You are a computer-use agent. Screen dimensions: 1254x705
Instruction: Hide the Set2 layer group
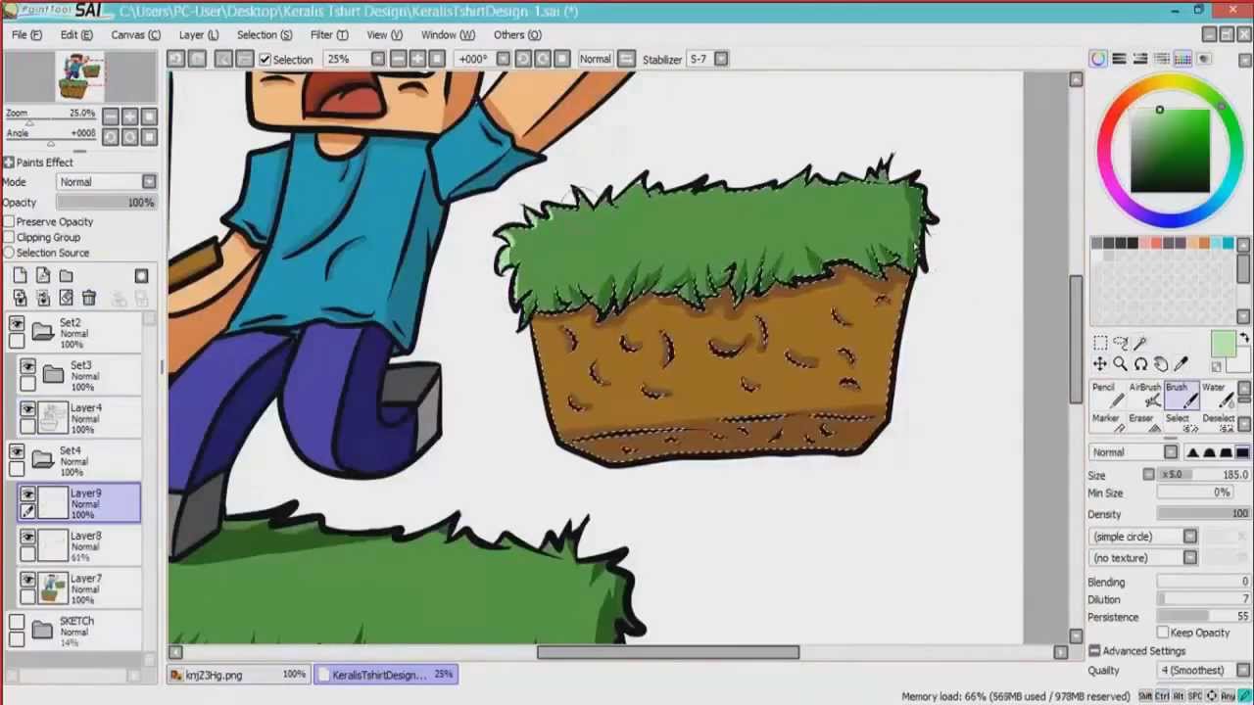click(x=17, y=324)
